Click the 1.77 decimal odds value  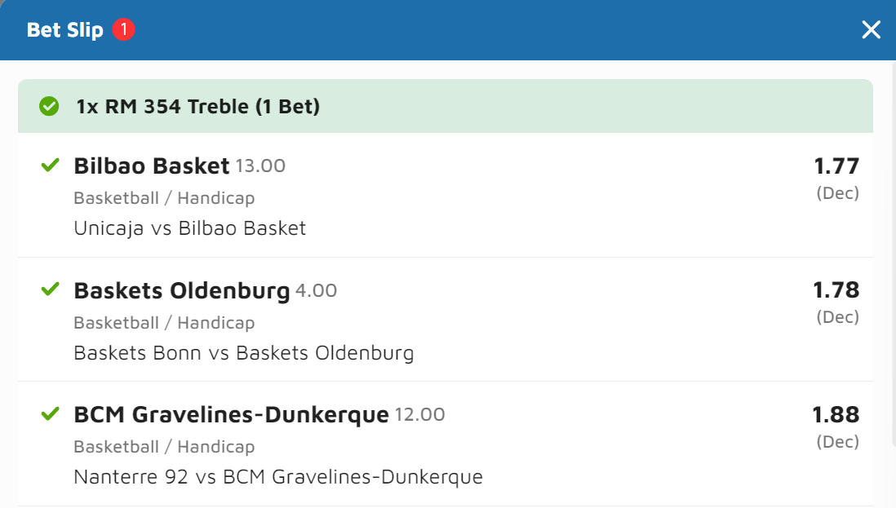836,166
